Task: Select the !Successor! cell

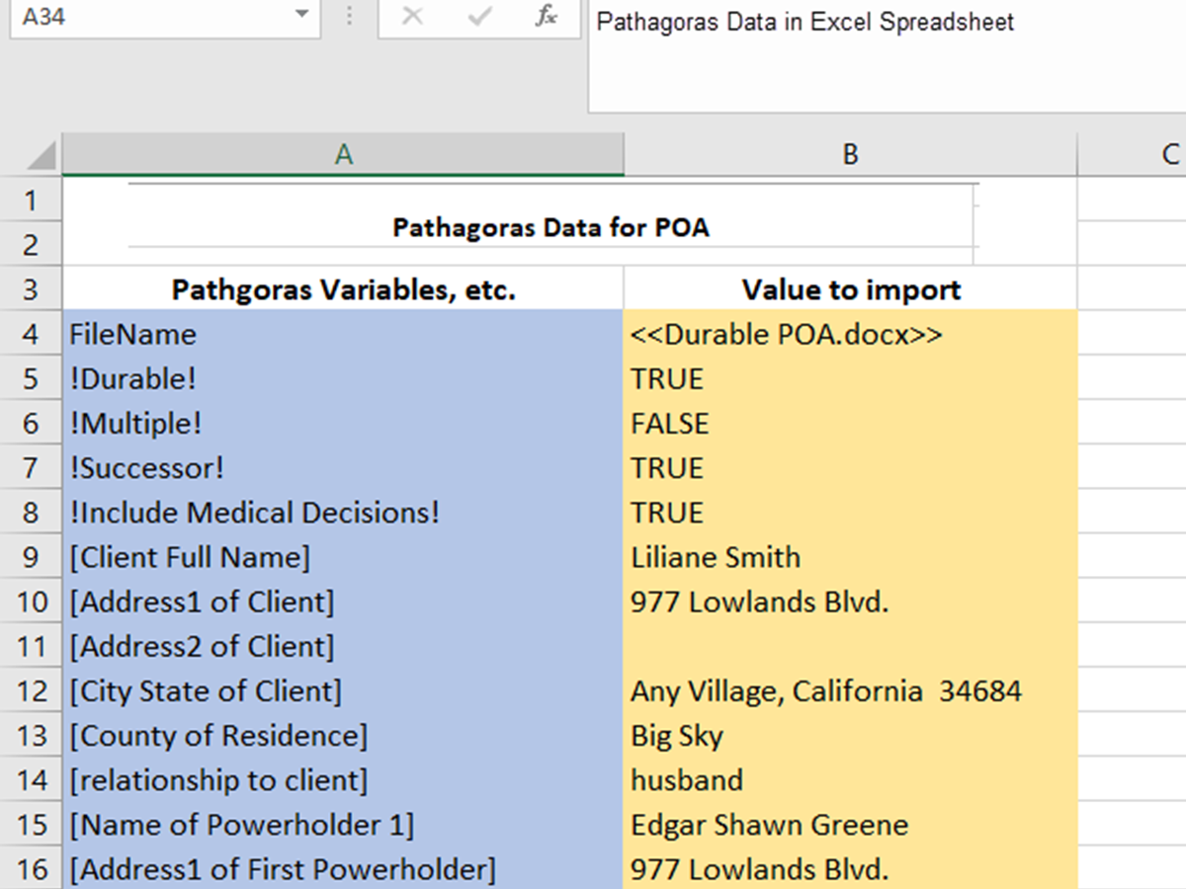Action: coord(343,467)
